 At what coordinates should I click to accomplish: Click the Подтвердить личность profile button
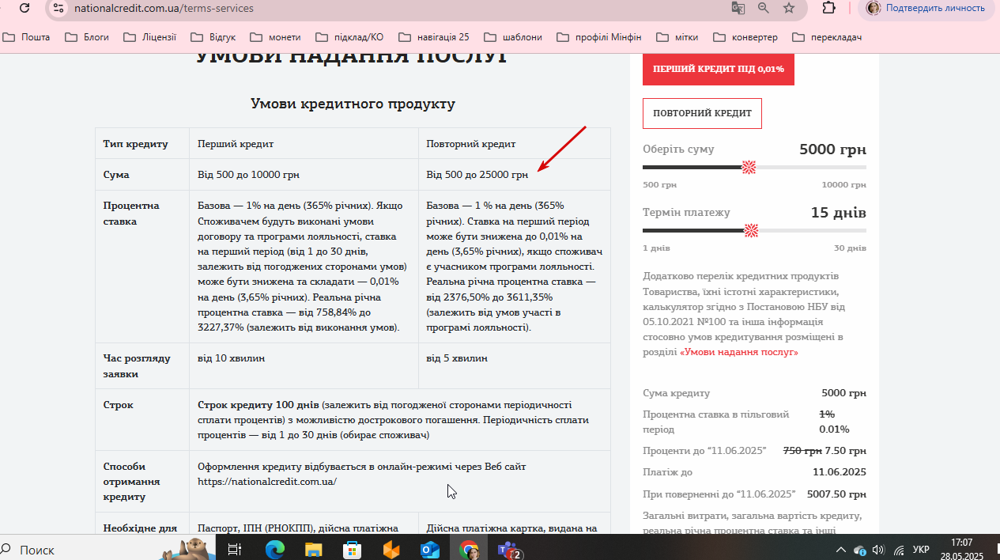pyautogui.click(x=926, y=8)
